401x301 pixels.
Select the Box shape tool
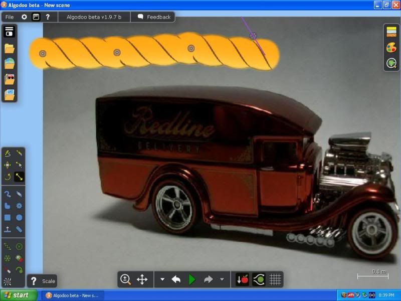pos(8,218)
